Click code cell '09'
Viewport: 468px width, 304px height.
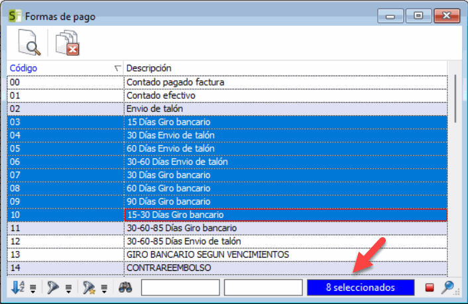[x=66, y=201]
